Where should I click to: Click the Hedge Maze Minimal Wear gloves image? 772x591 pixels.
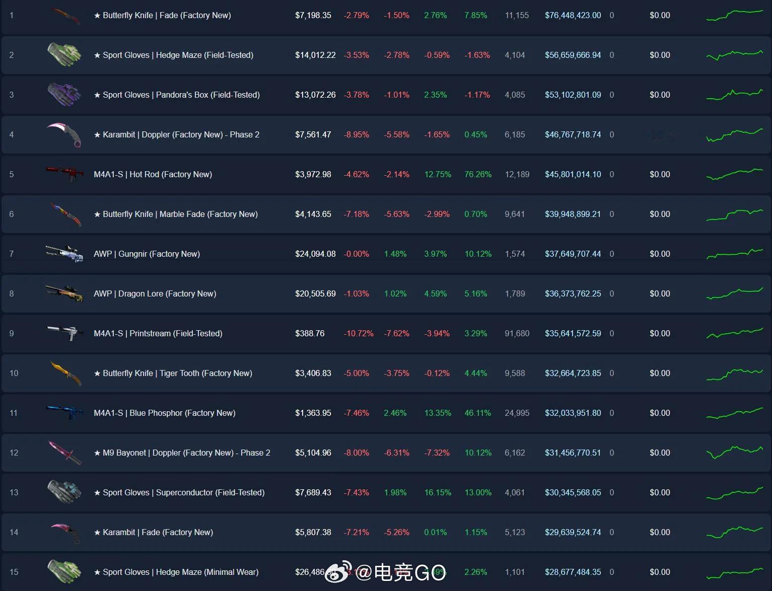click(64, 571)
